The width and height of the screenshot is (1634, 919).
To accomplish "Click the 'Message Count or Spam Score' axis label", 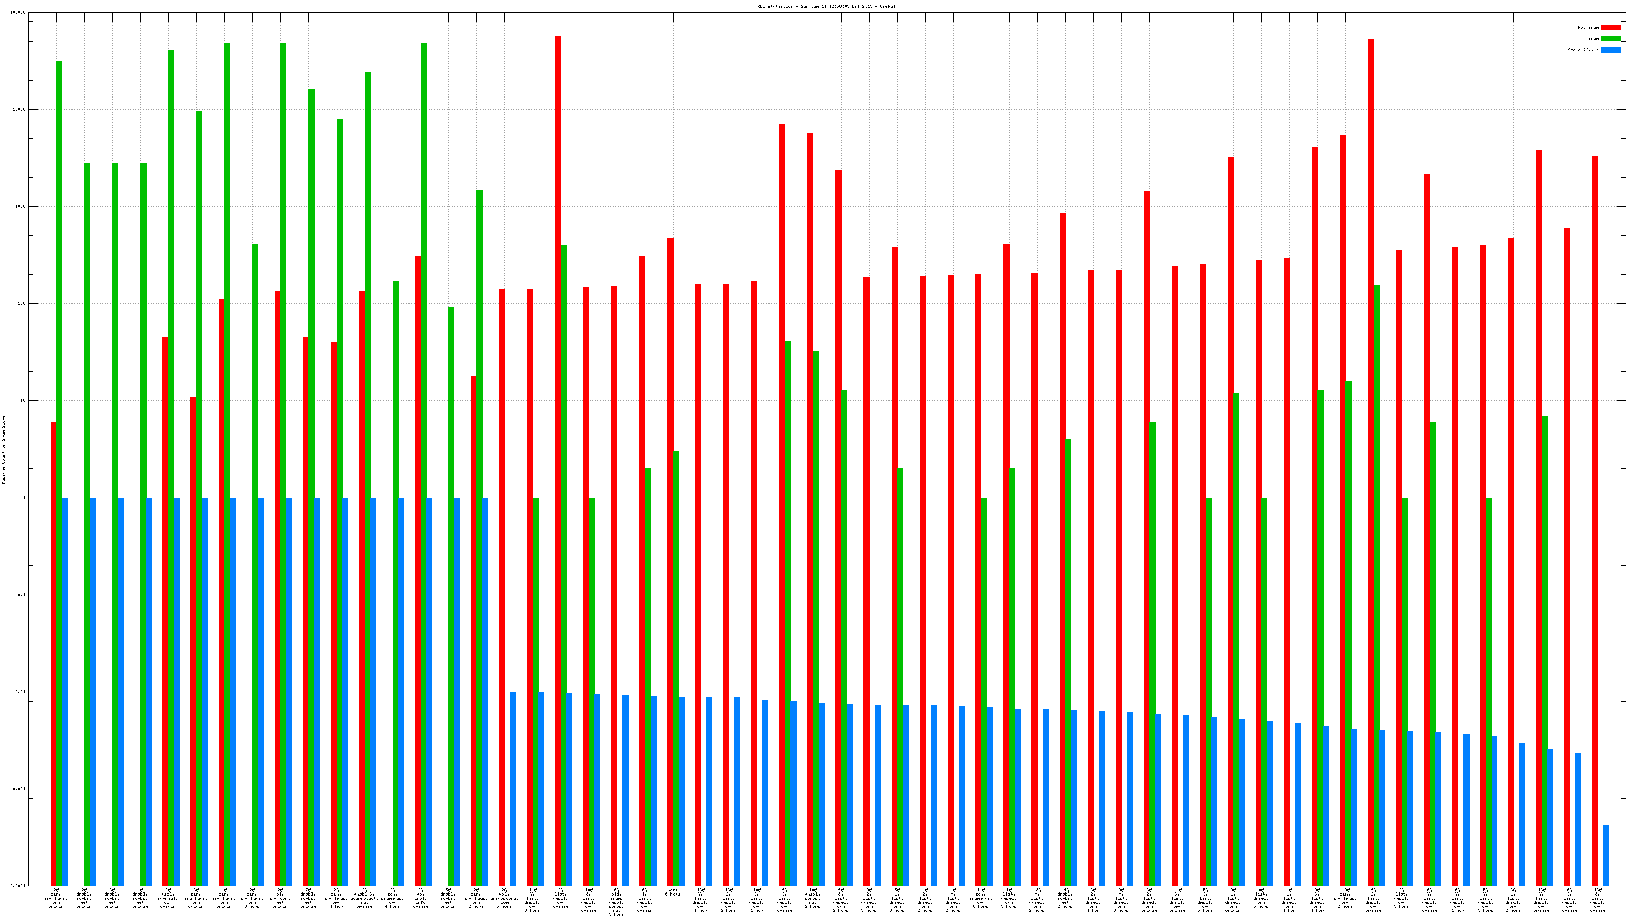I will coord(3,450).
